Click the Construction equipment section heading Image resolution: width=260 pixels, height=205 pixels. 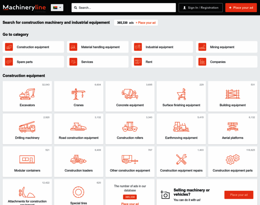click(x=24, y=76)
